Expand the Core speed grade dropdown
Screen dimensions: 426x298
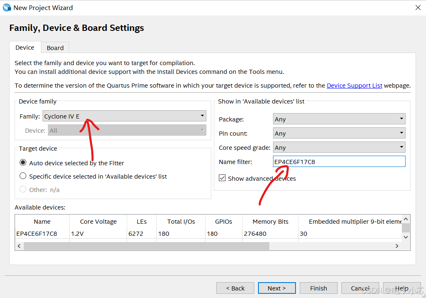pos(339,147)
